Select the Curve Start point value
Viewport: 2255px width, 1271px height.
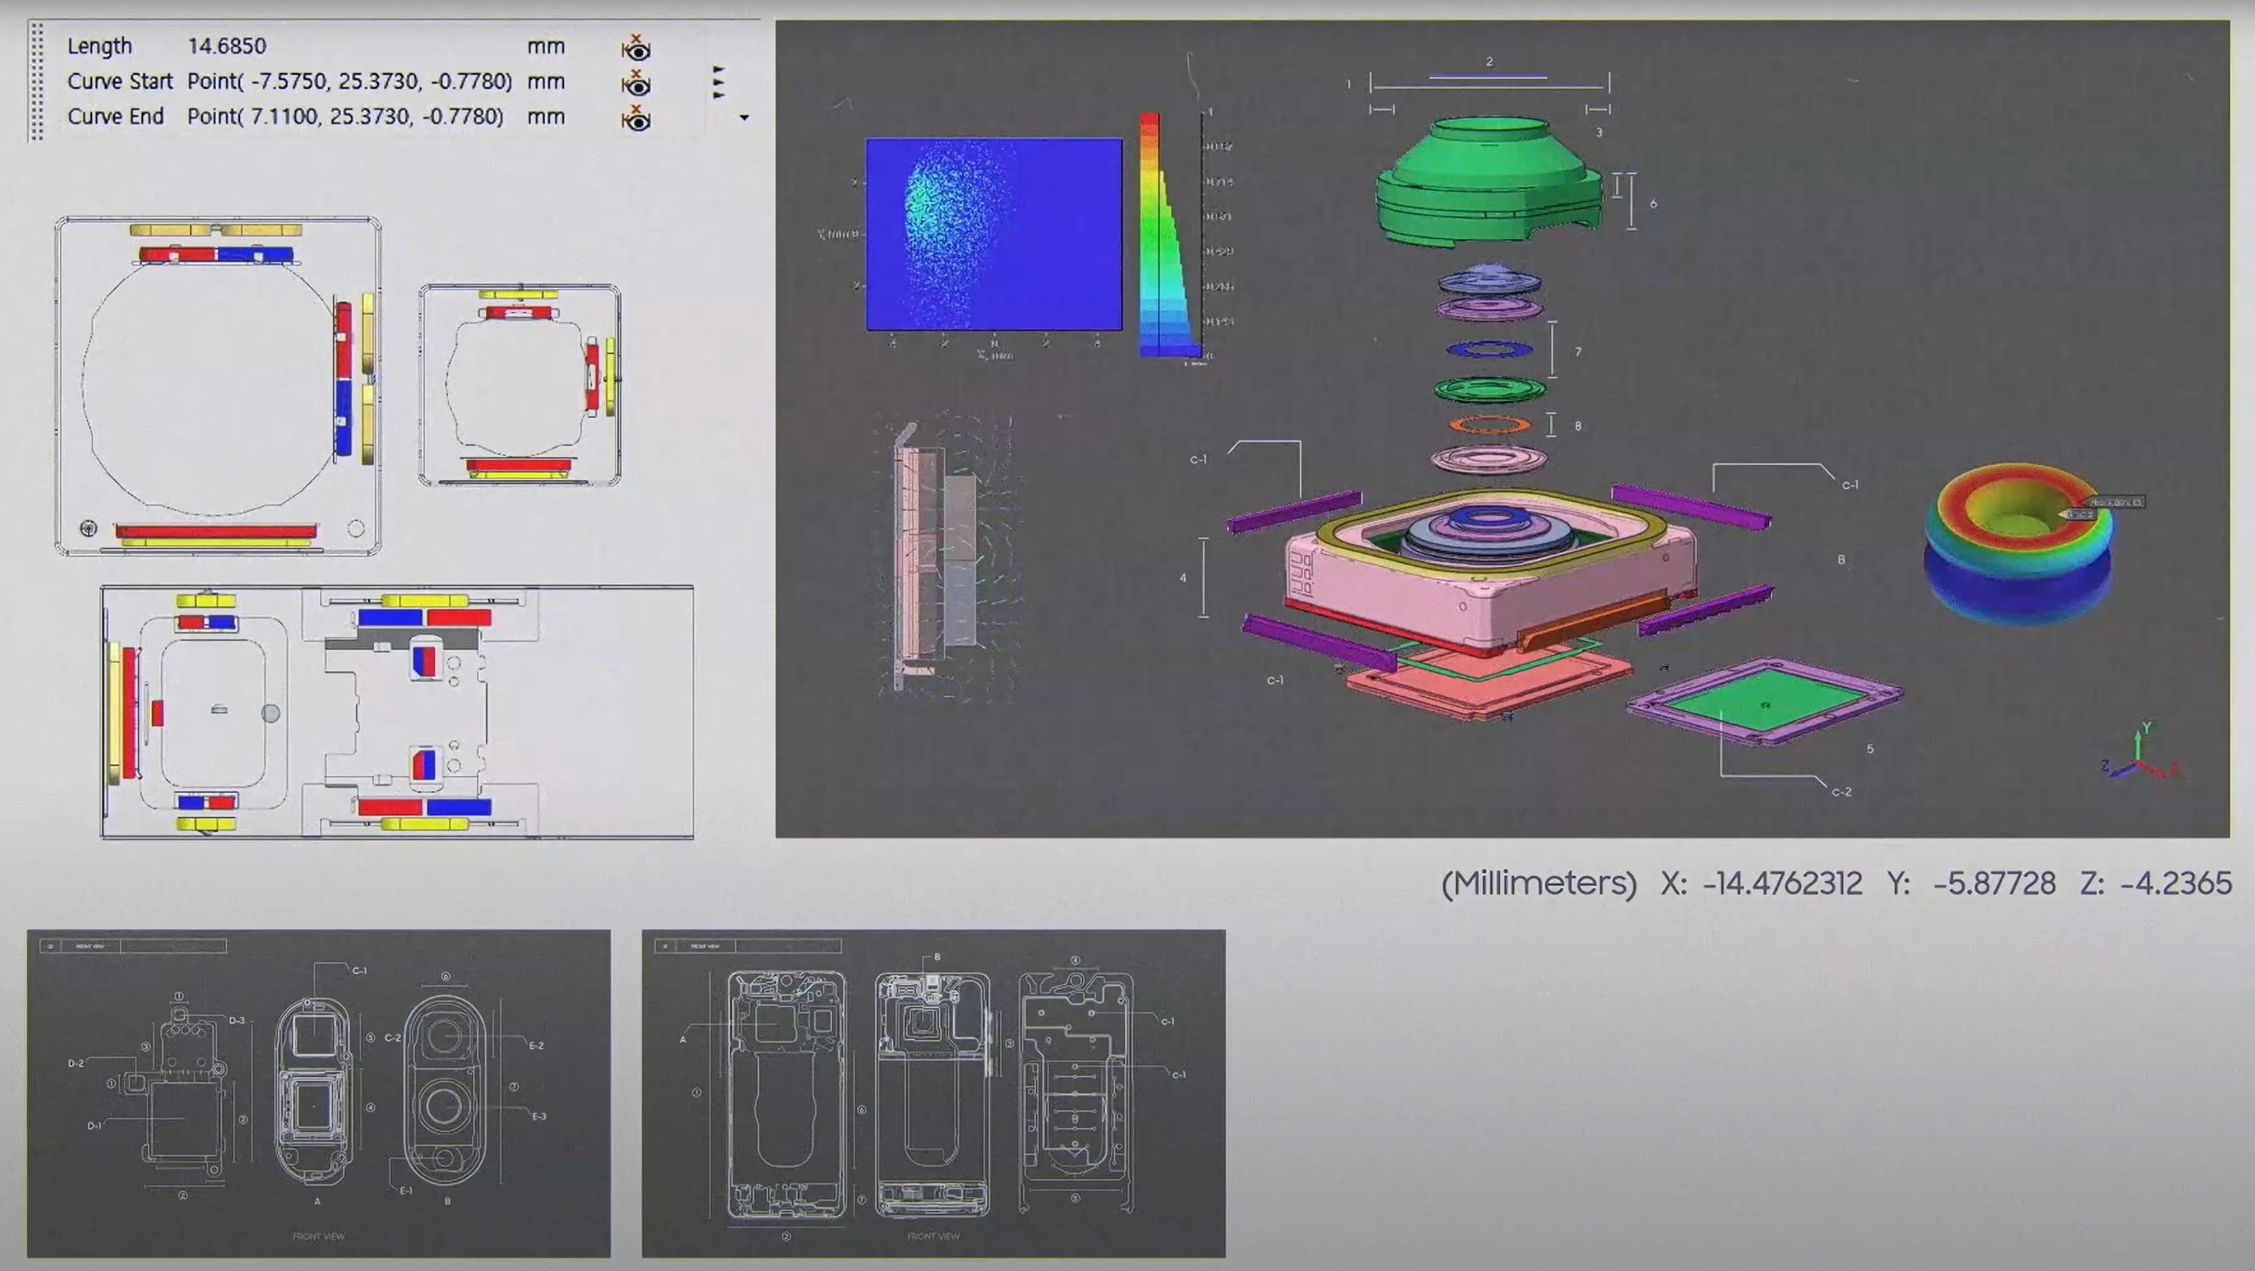(x=350, y=82)
